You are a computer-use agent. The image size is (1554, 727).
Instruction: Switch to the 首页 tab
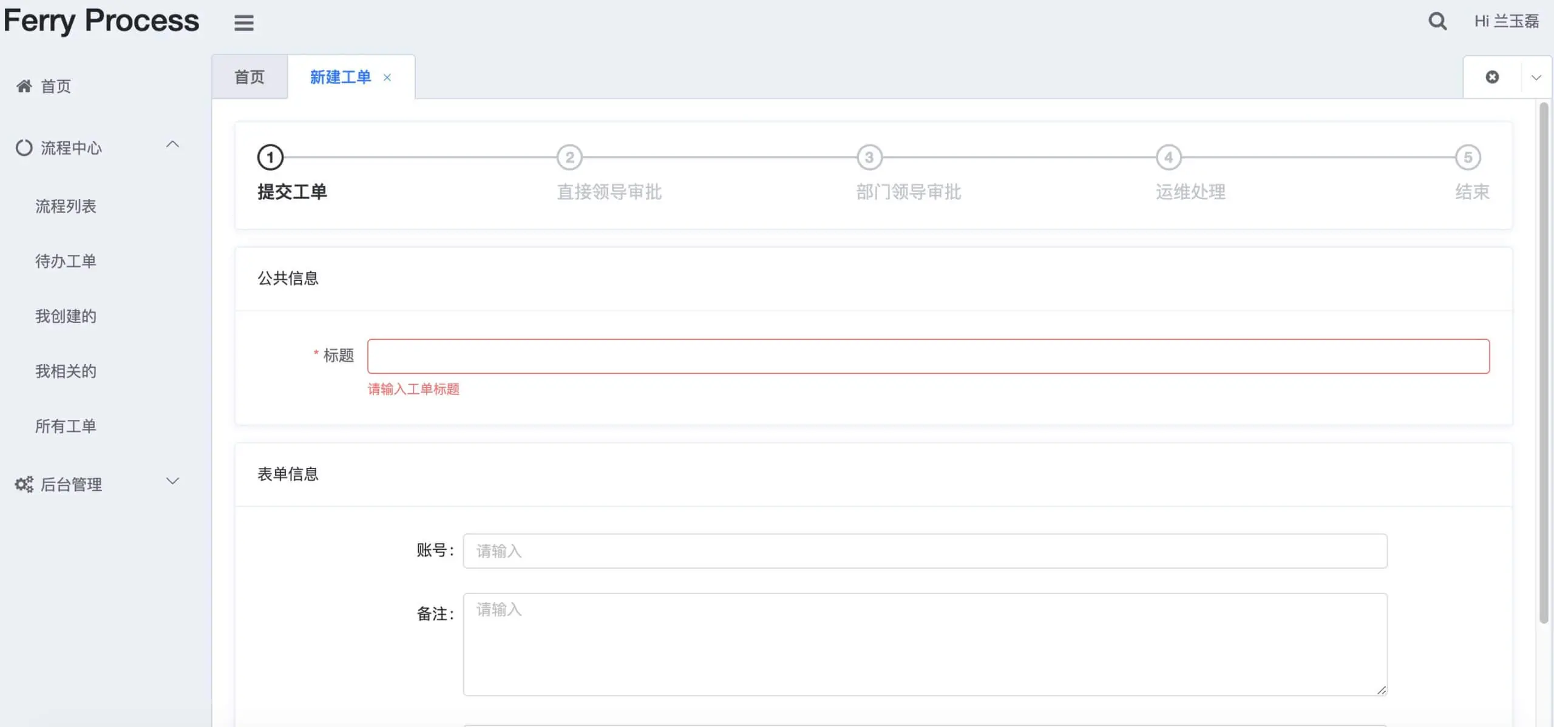click(x=249, y=77)
